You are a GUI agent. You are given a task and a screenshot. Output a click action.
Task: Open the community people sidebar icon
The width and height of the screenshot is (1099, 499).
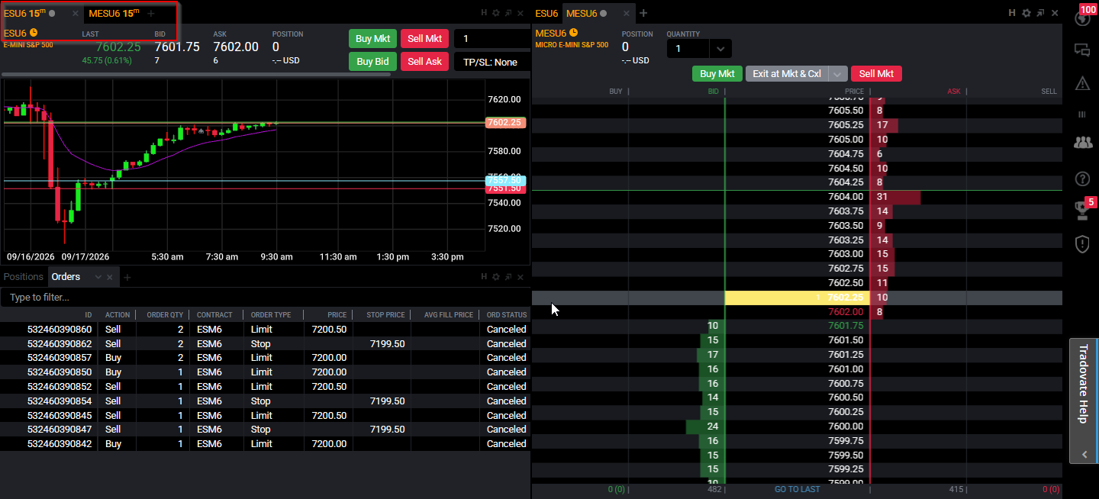point(1081,142)
